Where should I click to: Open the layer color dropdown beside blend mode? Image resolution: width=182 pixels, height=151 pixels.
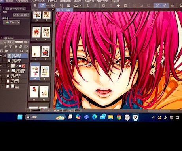3,42
